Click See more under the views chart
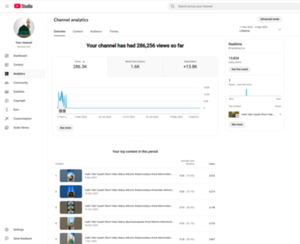 coord(66,128)
